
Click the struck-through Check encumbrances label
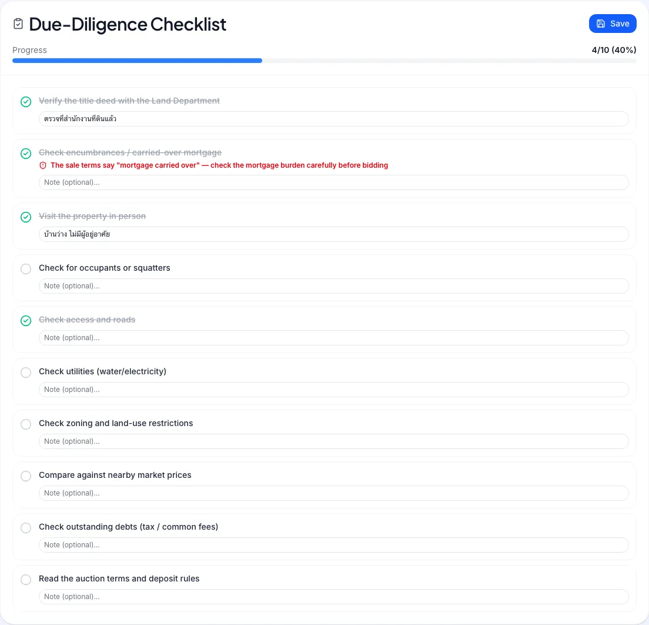[130, 152]
